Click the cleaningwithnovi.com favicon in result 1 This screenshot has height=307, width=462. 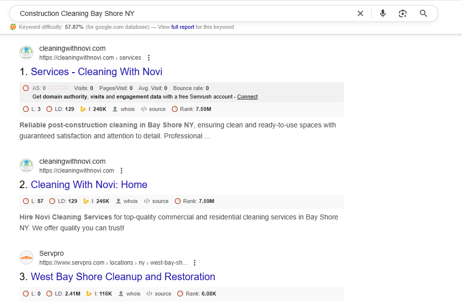click(26, 53)
